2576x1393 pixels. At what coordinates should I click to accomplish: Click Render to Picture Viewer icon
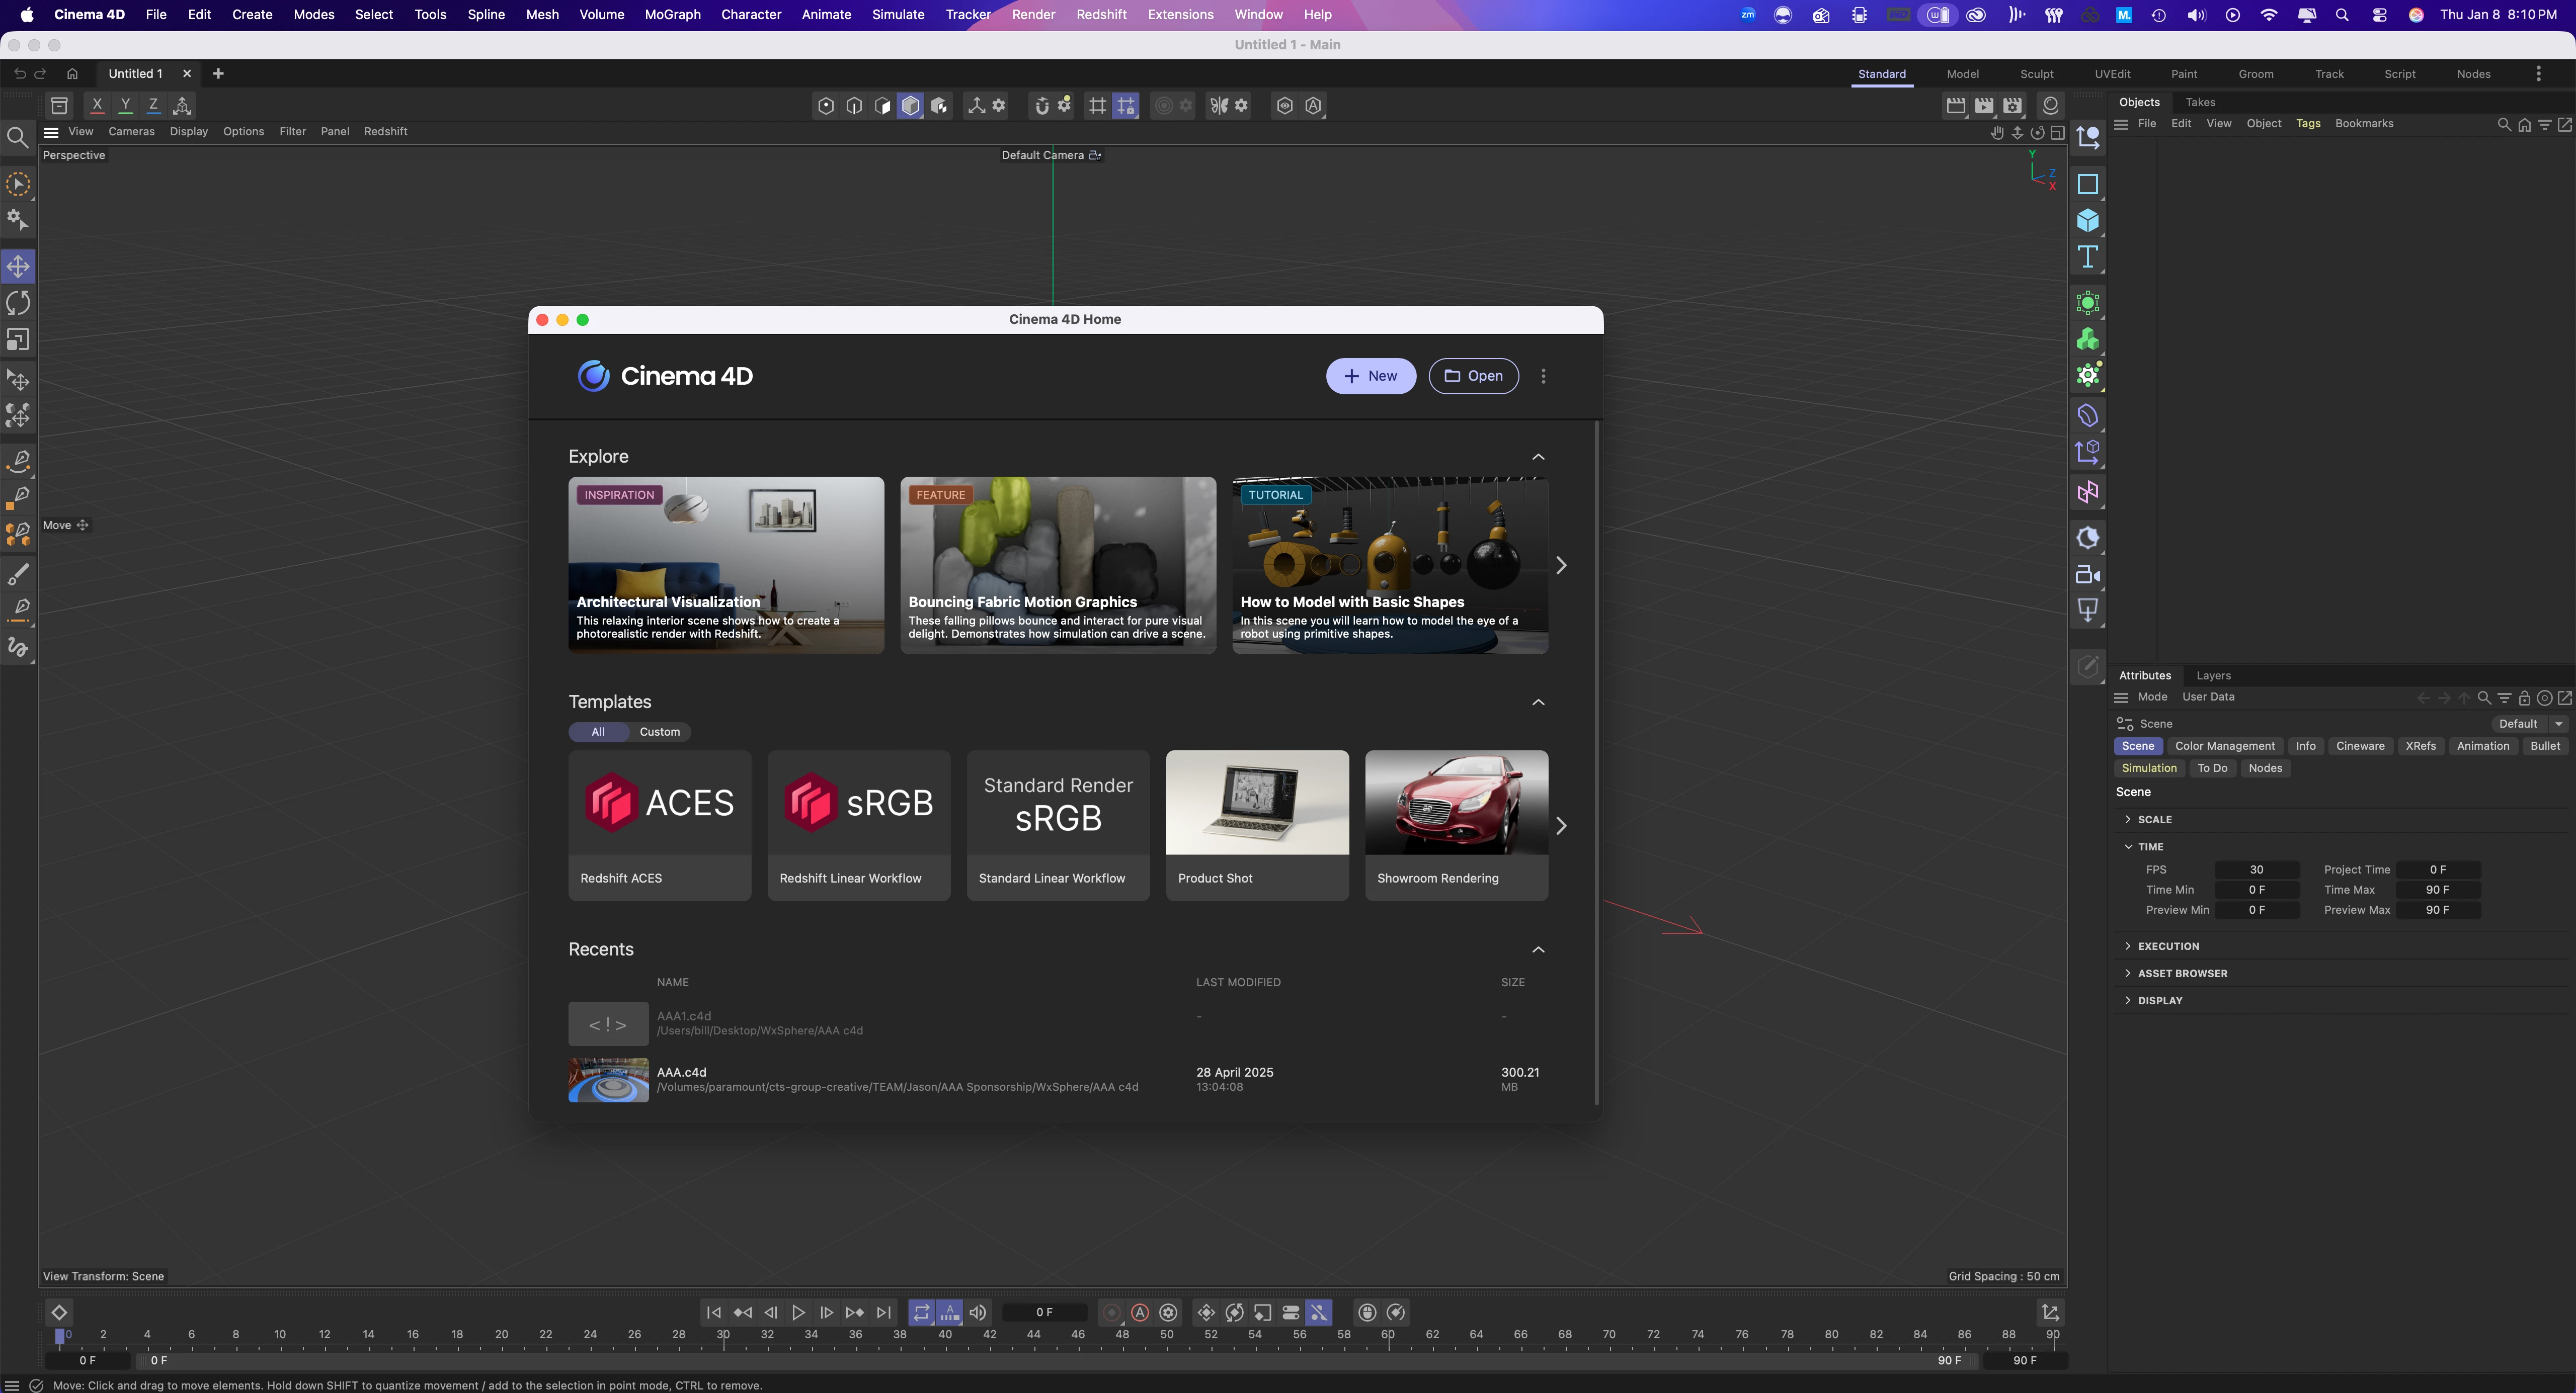[1984, 105]
